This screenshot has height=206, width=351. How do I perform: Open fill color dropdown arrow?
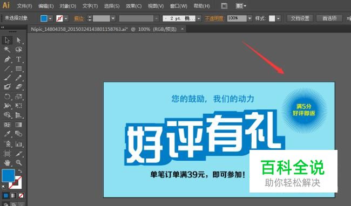[50, 18]
